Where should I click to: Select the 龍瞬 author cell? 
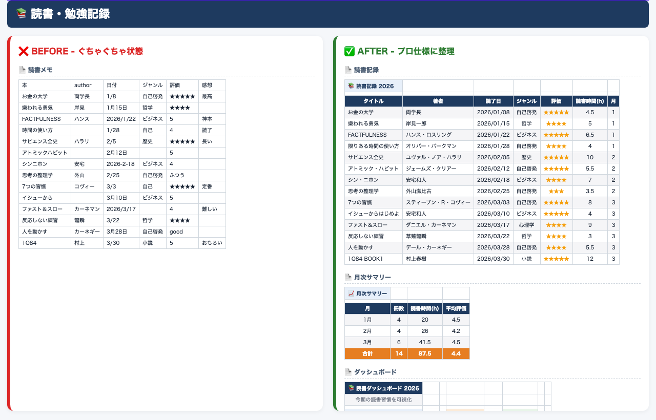87,220
